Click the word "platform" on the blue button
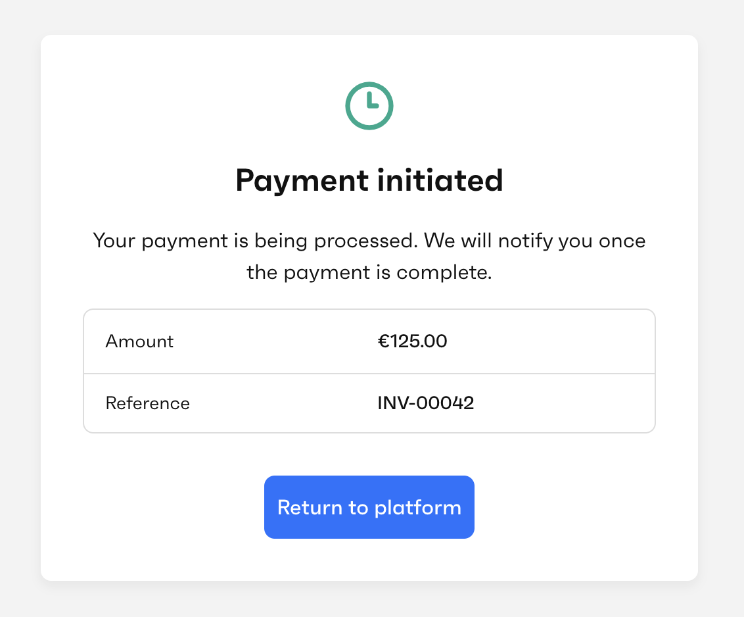744x617 pixels. [x=418, y=508]
